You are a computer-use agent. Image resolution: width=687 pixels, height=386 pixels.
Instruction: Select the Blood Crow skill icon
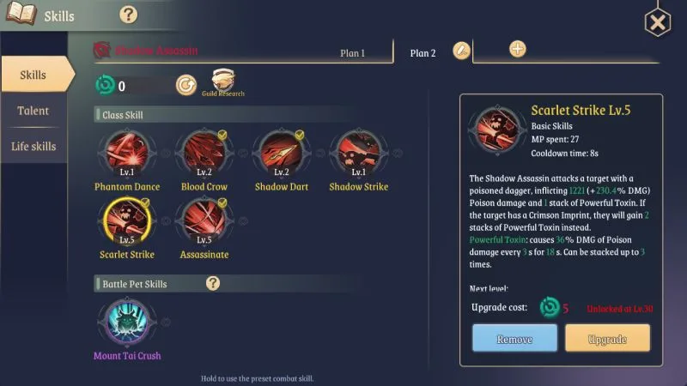pos(204,154)
